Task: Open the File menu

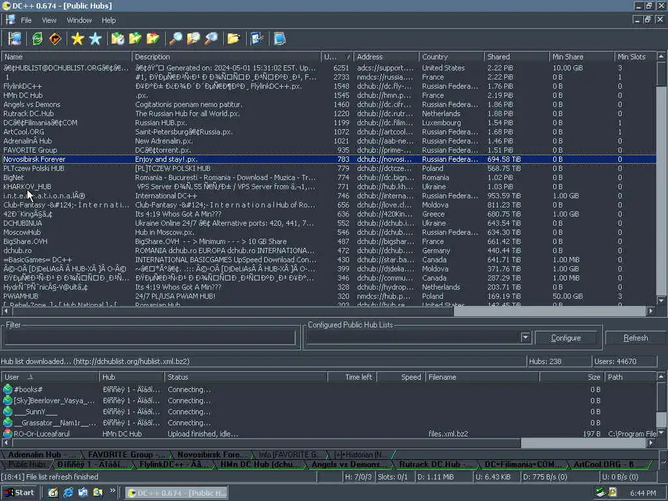Action: pos(26,20)
